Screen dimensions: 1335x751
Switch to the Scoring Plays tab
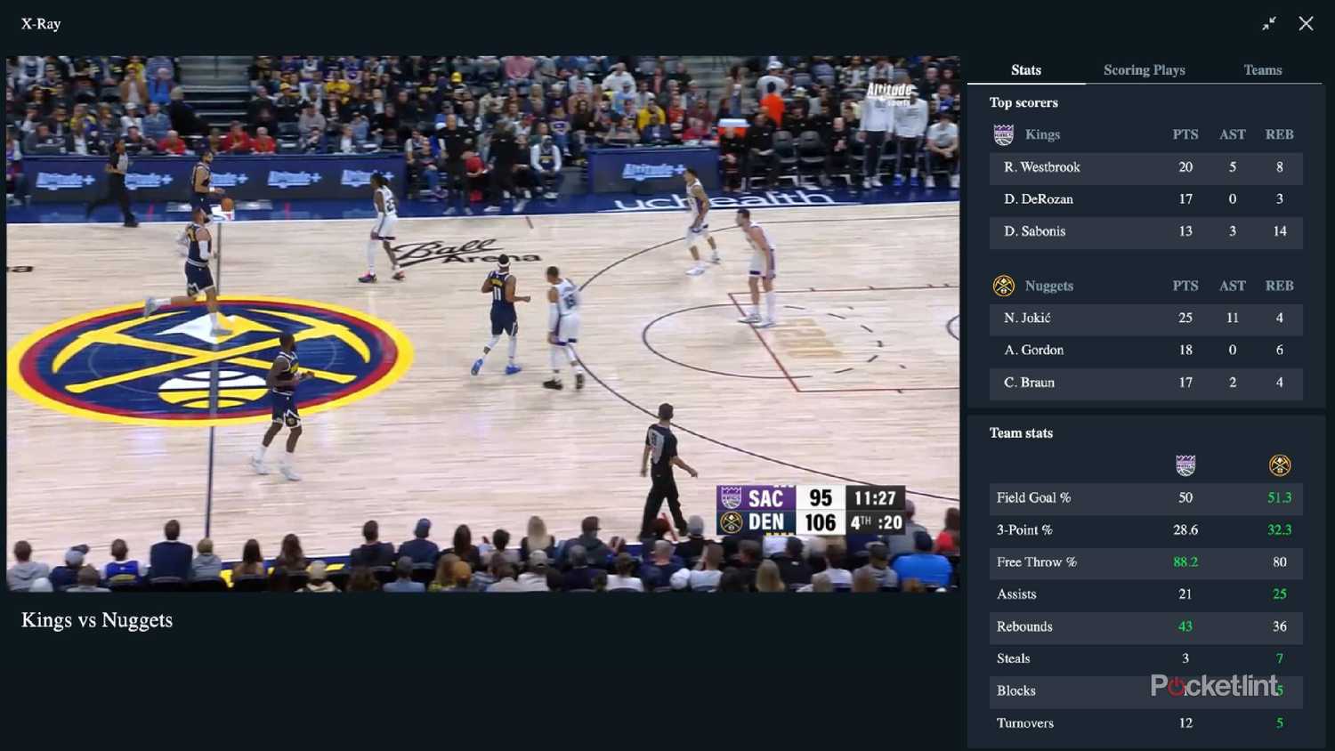pyautogui.click(x=1144, y=69)
